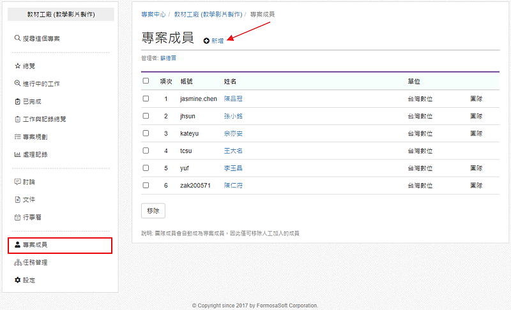Click the star icon beside 總覽
Image resolution: width=511 pixels, height=310 pixels.
(17, 66)
